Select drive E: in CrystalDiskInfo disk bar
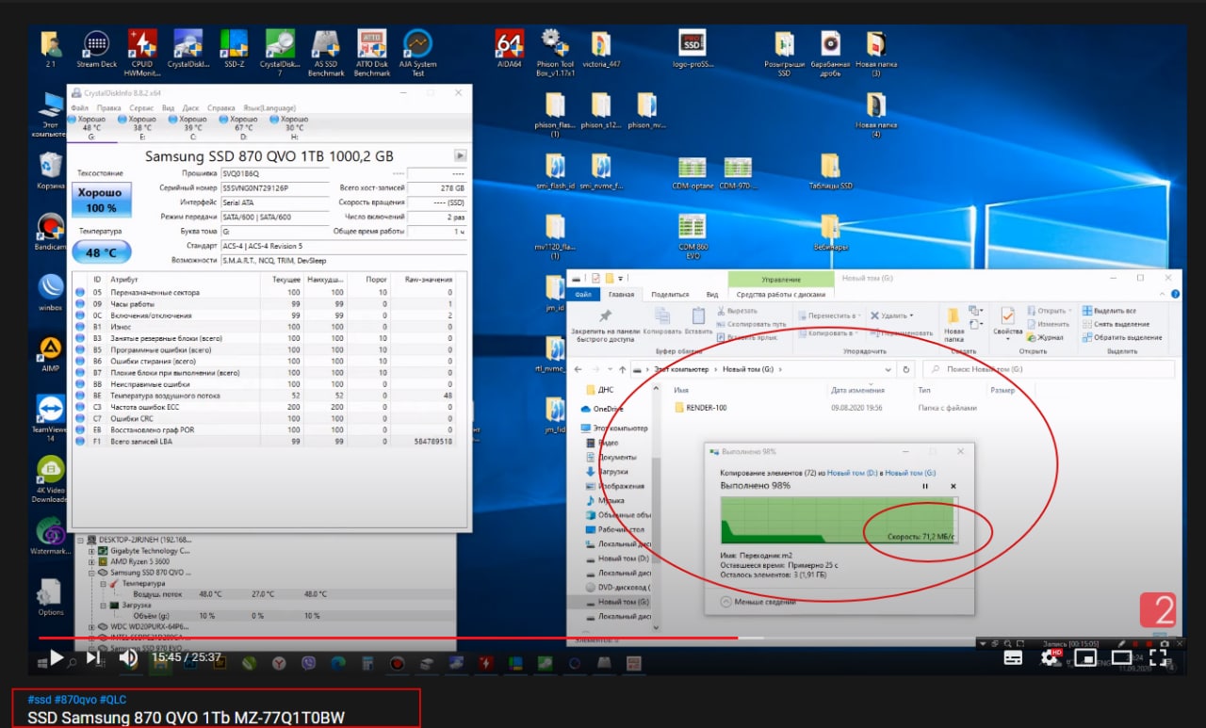1206x728 pixels. pyautogui.click(x=141, y=128)
